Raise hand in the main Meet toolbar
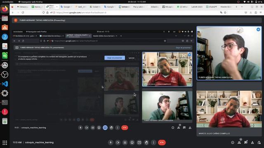264x148 pixels. (x=146, y=143)
